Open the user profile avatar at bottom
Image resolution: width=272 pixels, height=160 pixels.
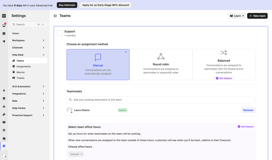pos(4,155)
